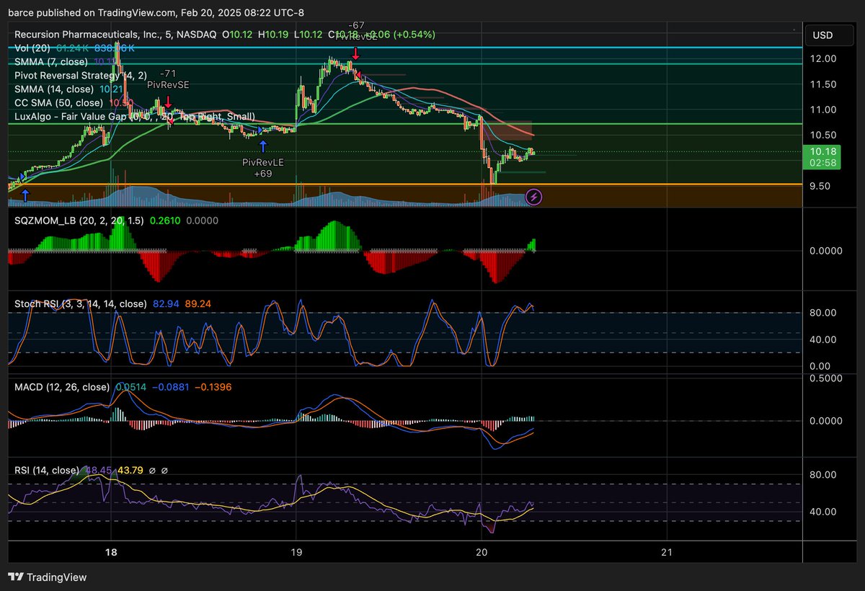865x591 pixels.
Task: Select the CC SMA (50, close) legend
Action: point(59,102)
